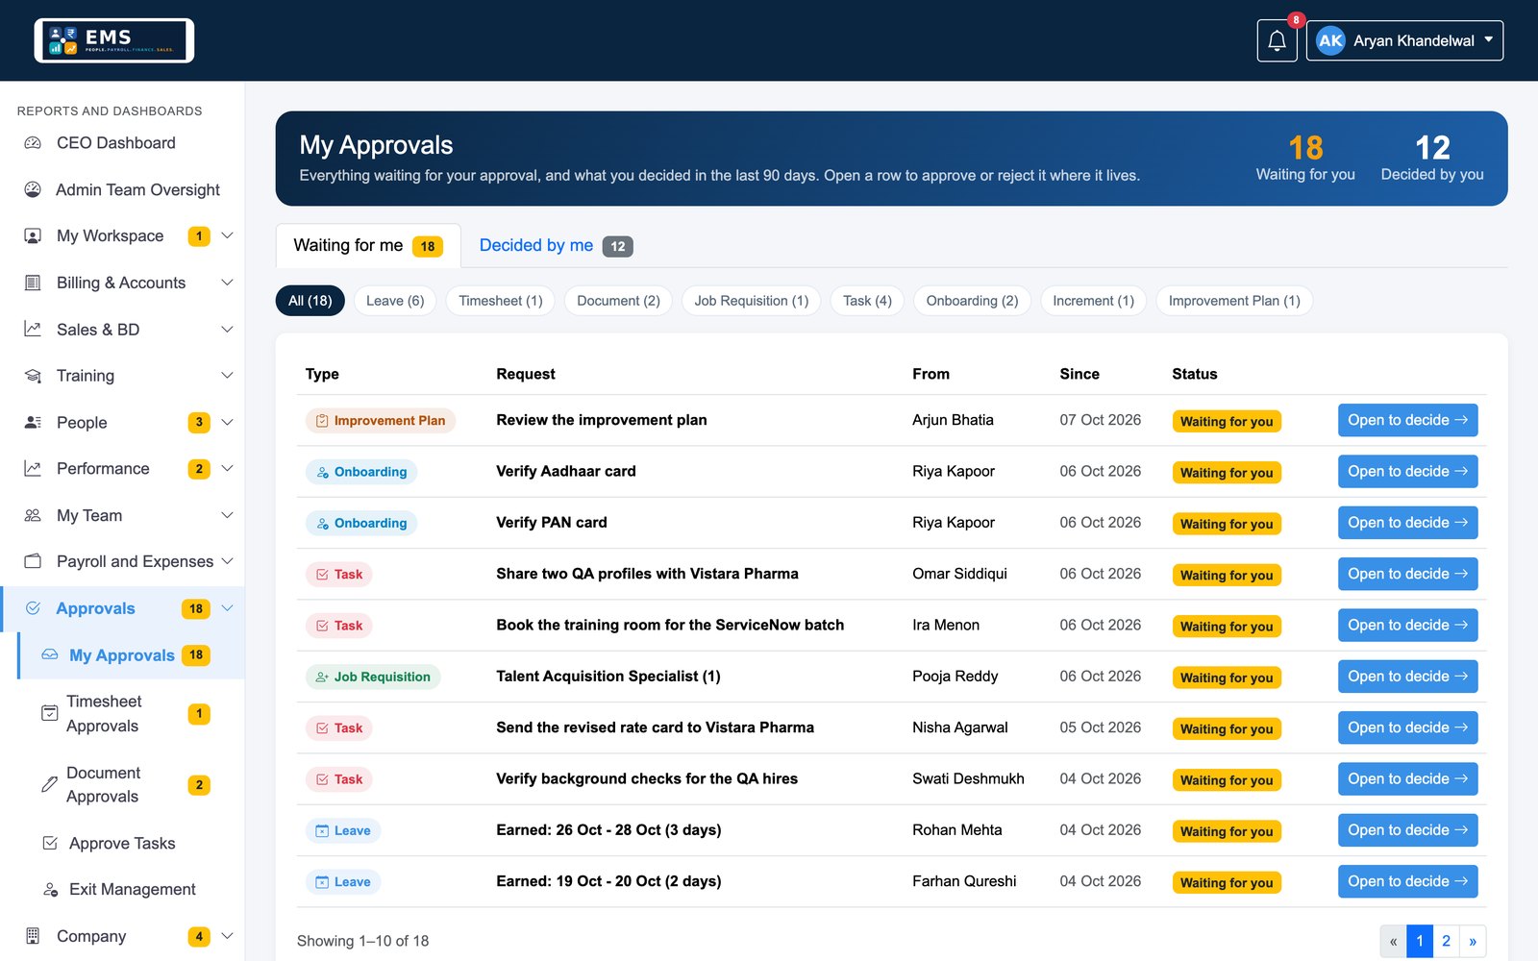Go to page 2 of approvals
The image size is (1538, 961).
[1446, 942]
